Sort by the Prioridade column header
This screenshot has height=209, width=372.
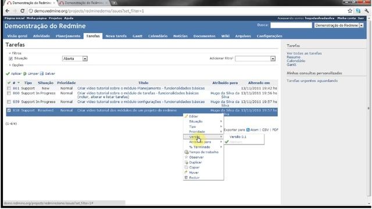(x=66, y=83)
